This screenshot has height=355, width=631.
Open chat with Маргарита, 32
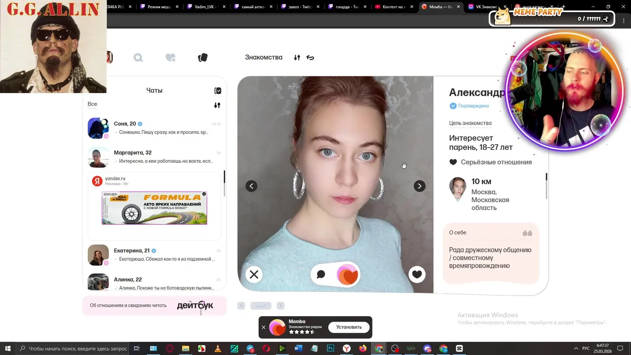click(x=154, y=157)
